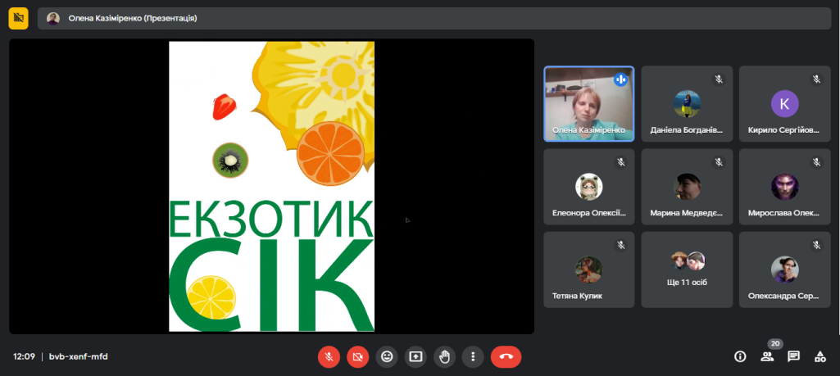Click the muted mic icon on Кирило's tile
This screenshot has width=840, height=376.
(x=816, y=79)
